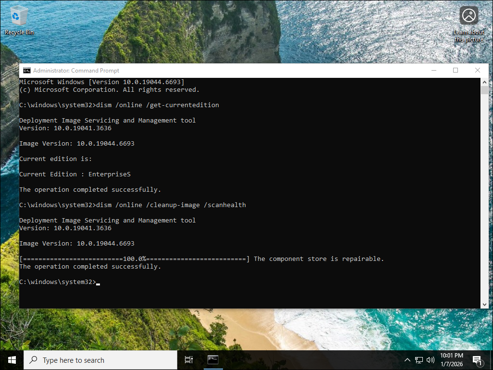This screenshot has width=493, height=370.
Task: Show hidden system tray icons
Action: pos(407,360)
